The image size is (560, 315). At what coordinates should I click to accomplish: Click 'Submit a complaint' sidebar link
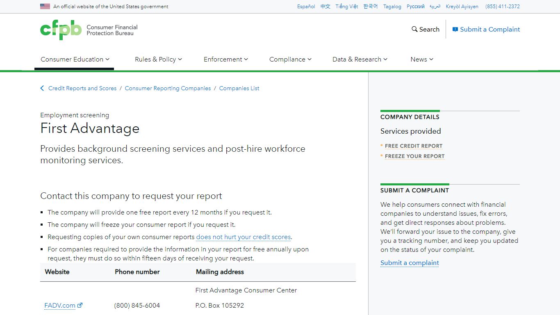coord(410,263)
